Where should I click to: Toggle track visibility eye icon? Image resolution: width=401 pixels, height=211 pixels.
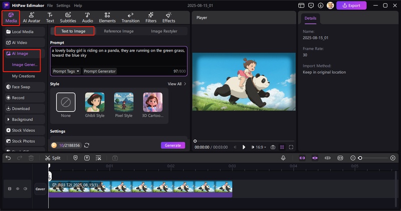(x=18, y=189)
